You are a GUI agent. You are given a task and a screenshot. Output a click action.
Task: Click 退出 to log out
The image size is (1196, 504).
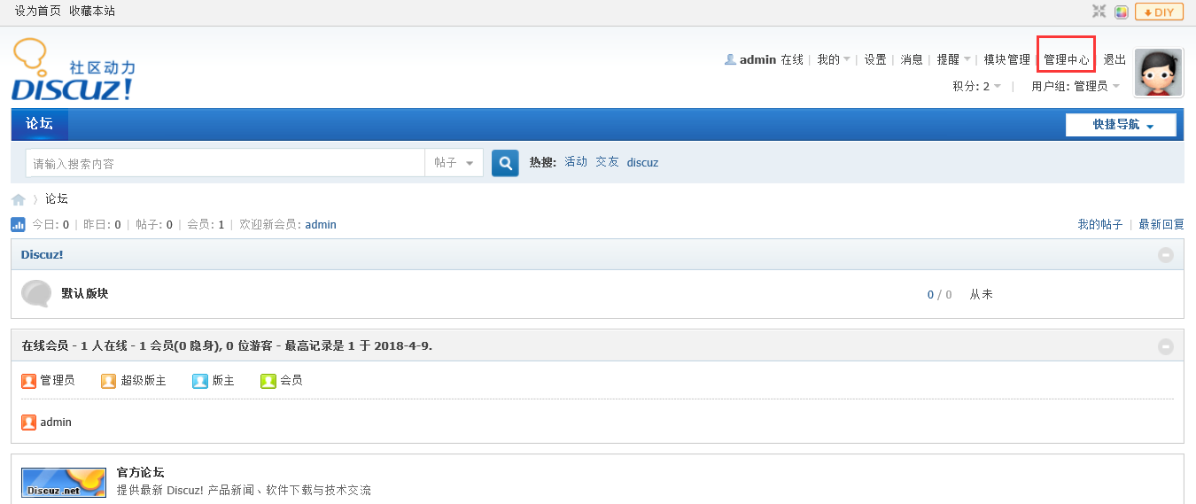pyautogui.click(x=1114, y=59)
